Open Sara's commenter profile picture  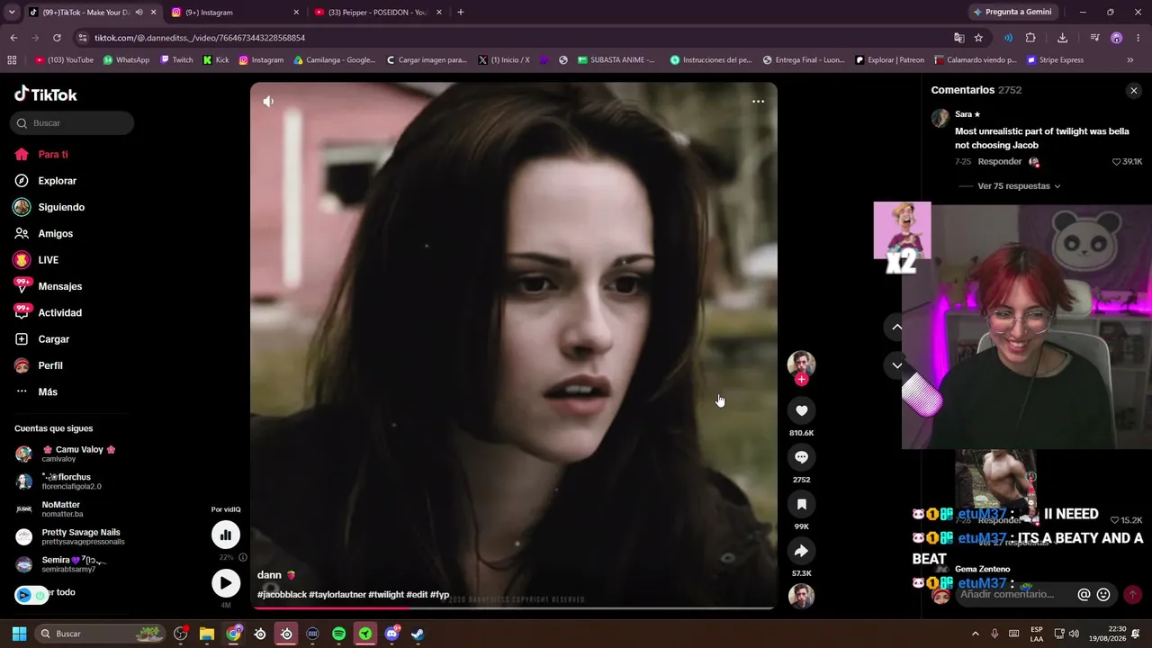point(940,118)
